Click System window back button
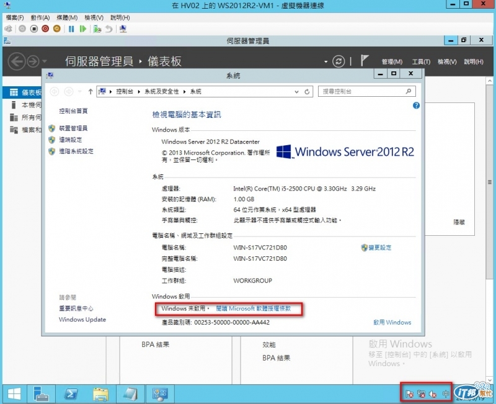Image resolution: width=496 pixels, height=404 pixels. [x=55, y=91]
